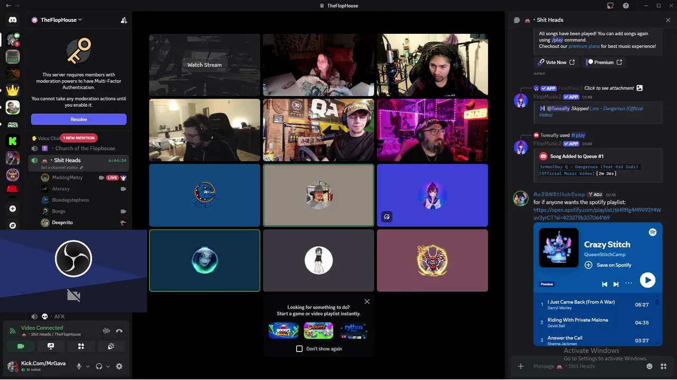Select Deeprrito in voice member list

[x=84, y=223]
